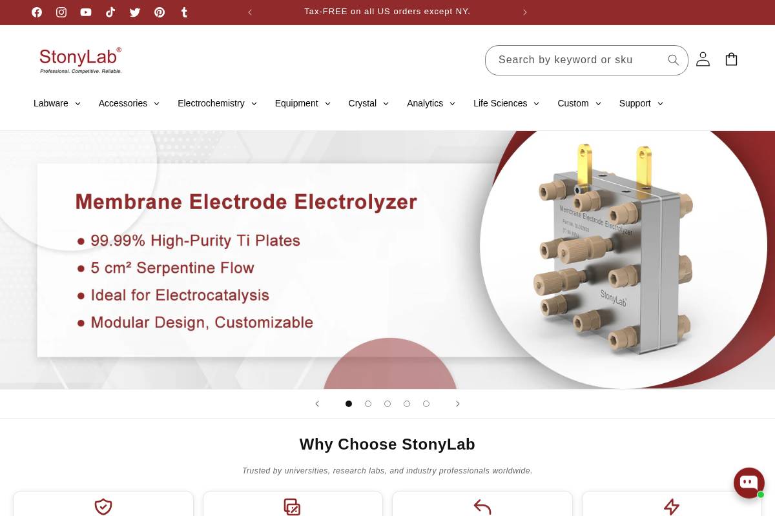775x516 pixels.
Task: Expand the Custom menu
Action: click(x=579, y=103)
